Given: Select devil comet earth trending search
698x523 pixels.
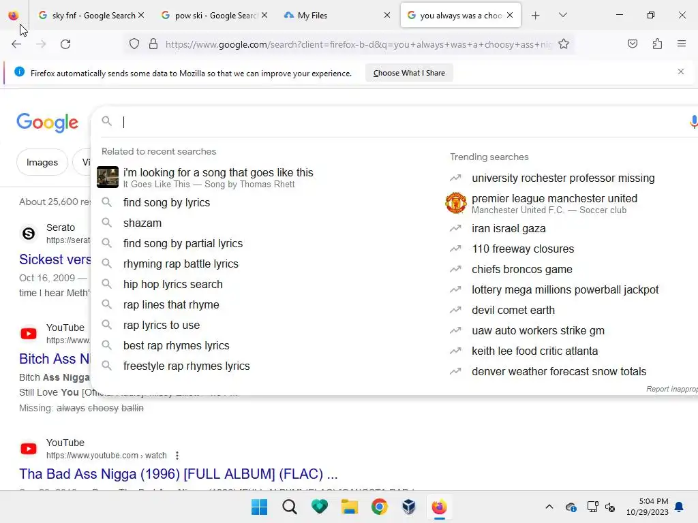Looking at the screenshot, I should point(513,311).
